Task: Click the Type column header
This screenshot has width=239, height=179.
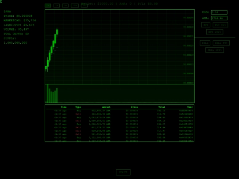Action: [x=78, y=107]
